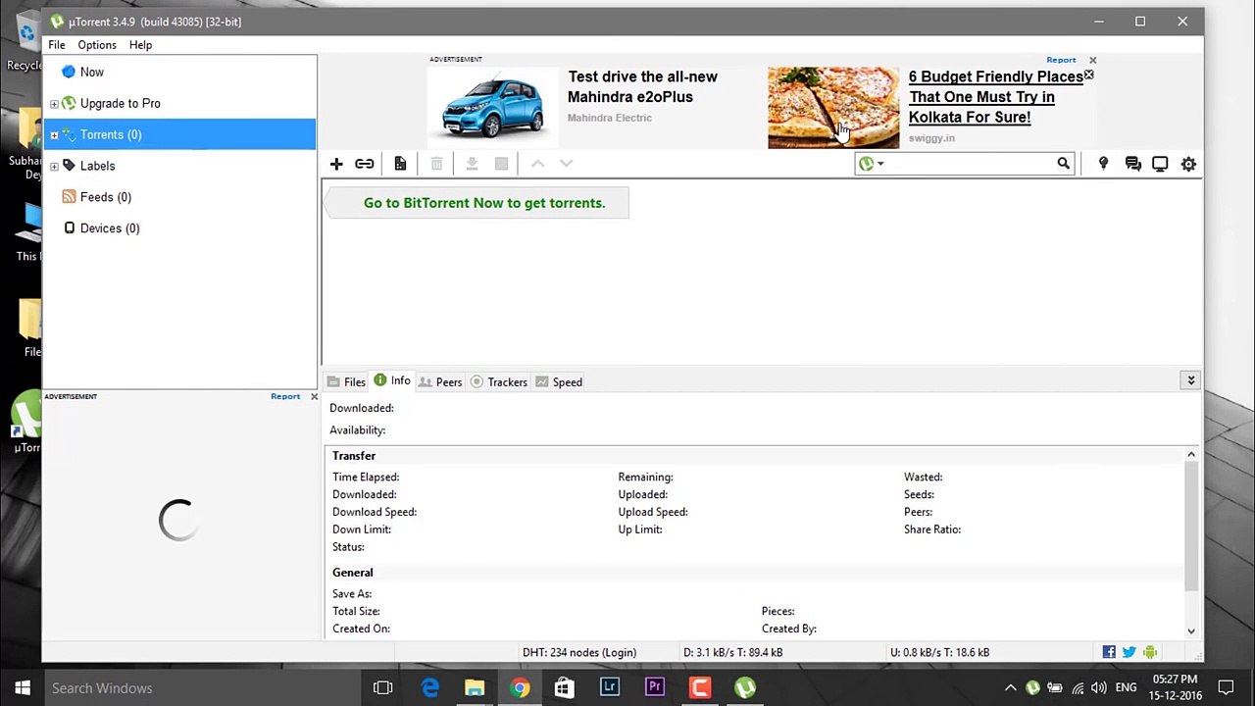Open File Explorer from the taskbar
Viewport: 1255px width, 706px height.
pyautogui.click(x=475, y=687)
